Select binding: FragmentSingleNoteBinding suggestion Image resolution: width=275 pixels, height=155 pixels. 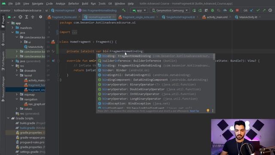point(155,65)
